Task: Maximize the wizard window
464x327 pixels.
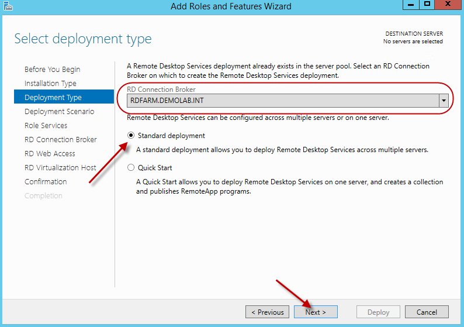Action: [427, 5]
